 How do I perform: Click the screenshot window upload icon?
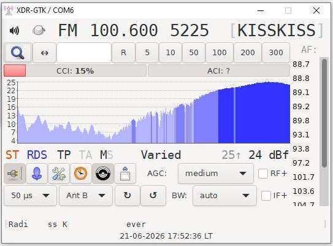click(x=125, y=174)
